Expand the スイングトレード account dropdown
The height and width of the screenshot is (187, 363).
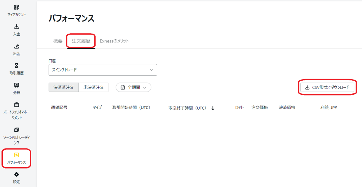[102, 70]
